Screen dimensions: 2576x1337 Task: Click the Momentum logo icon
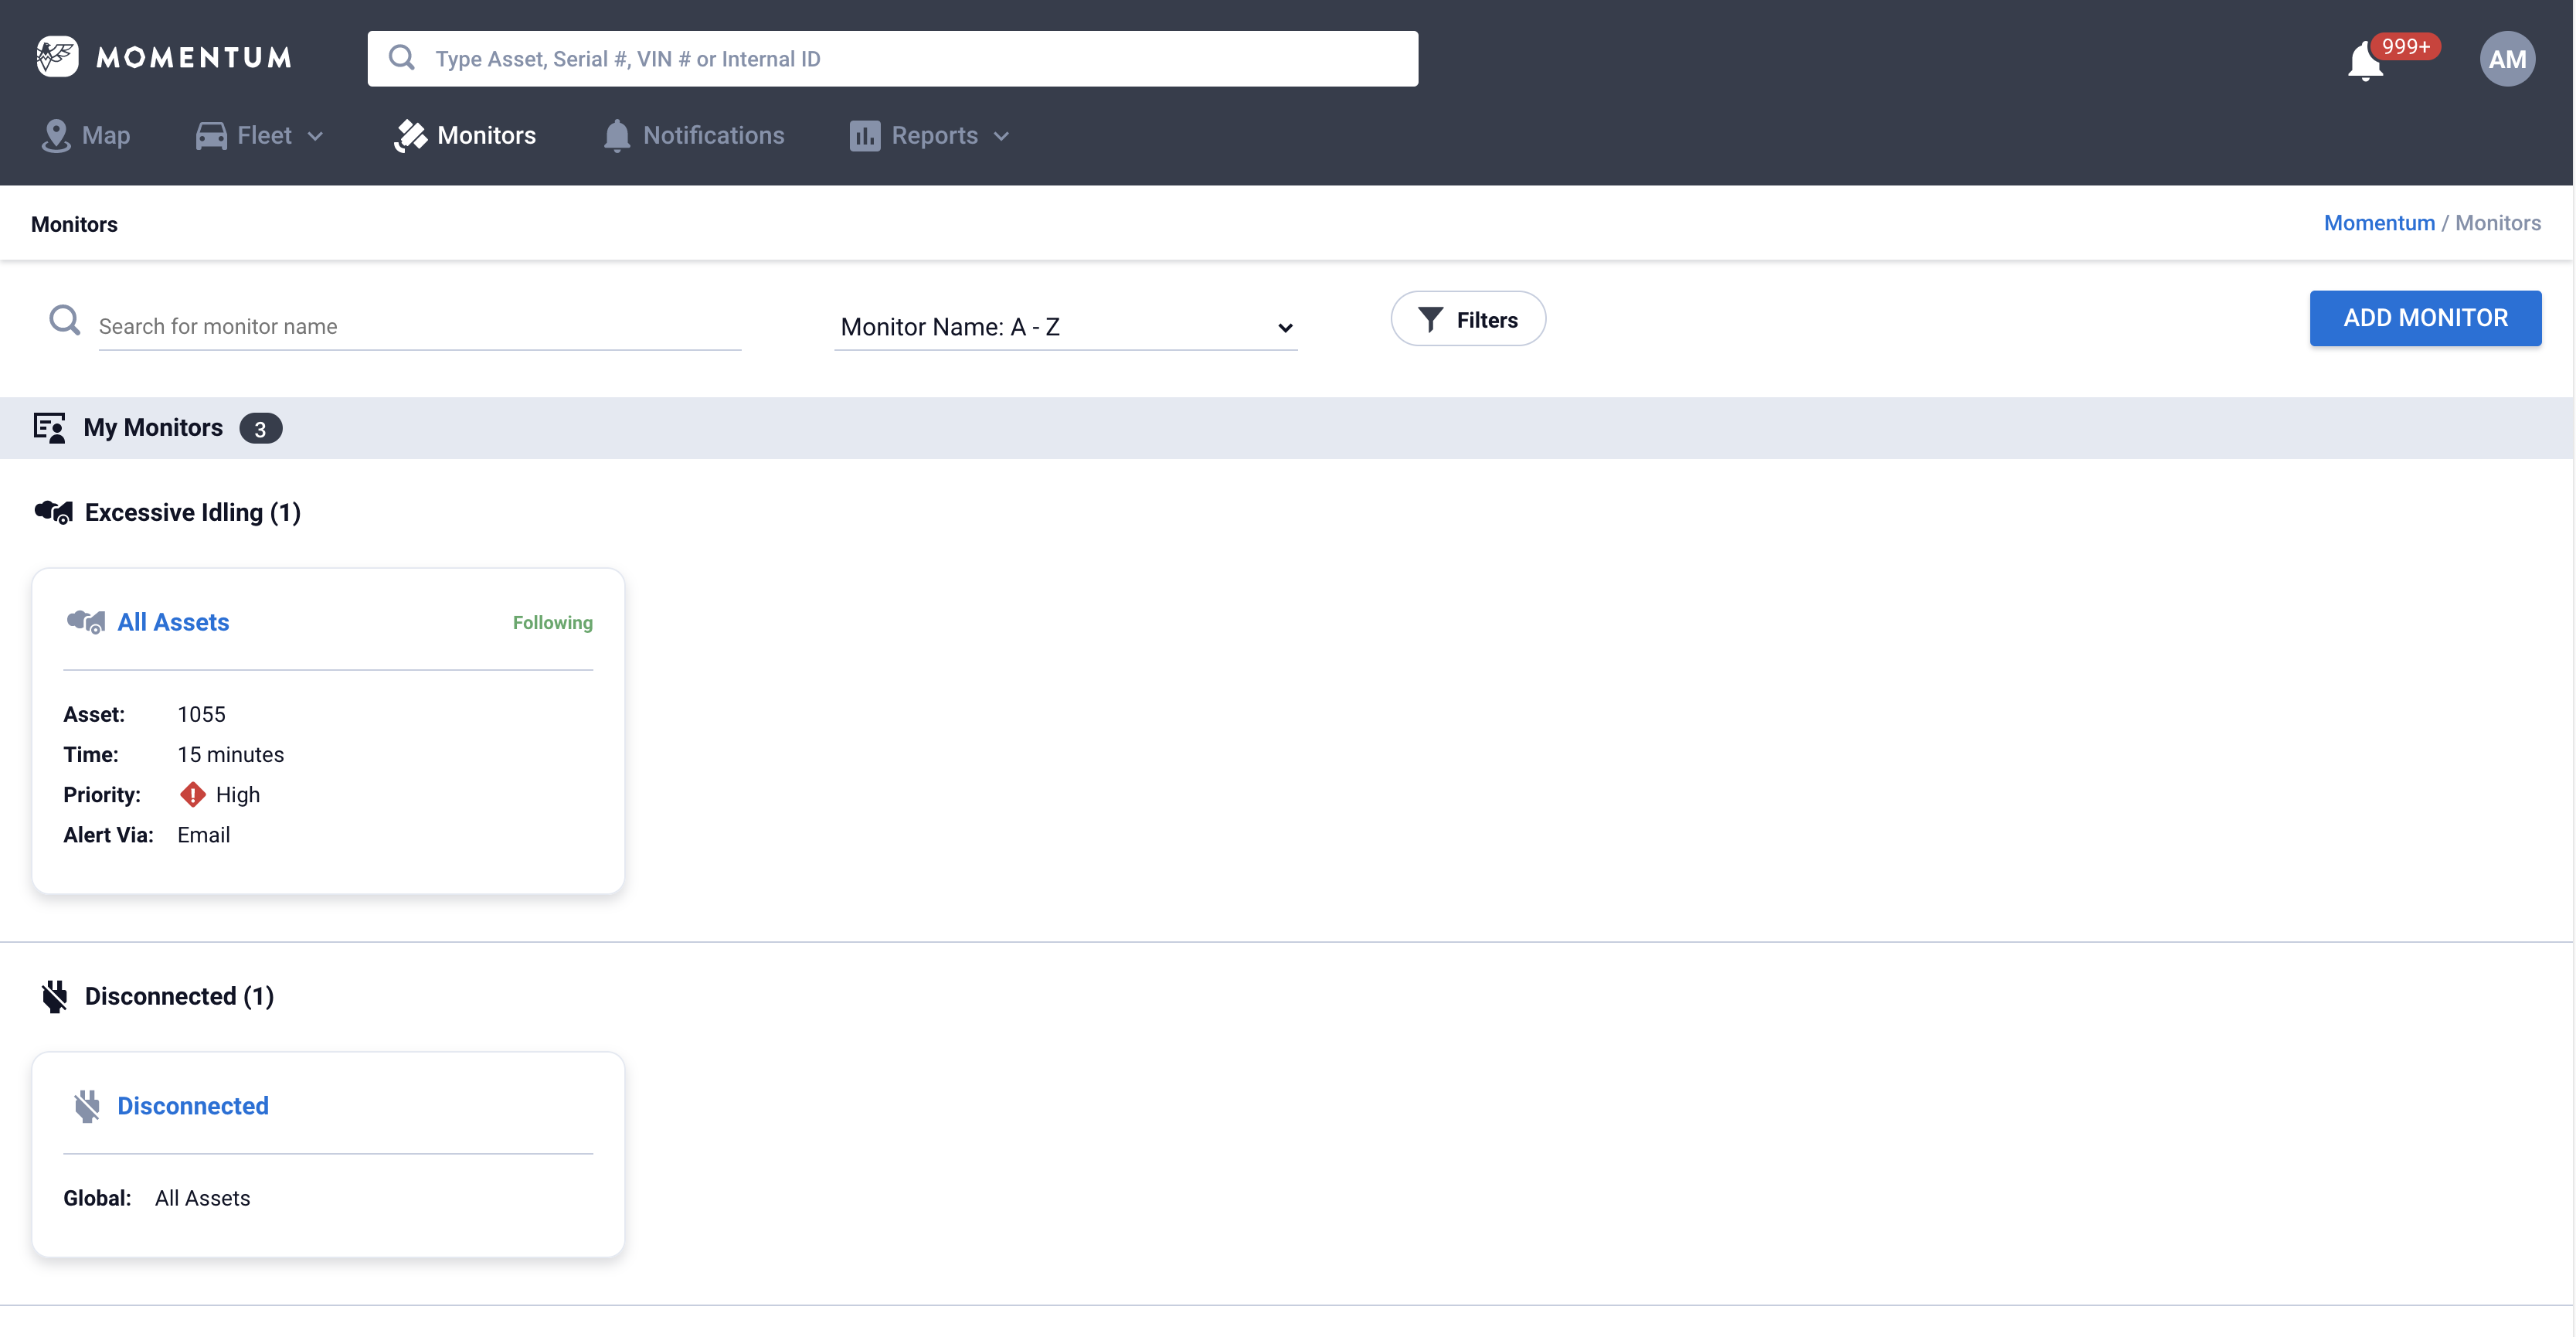57,57
